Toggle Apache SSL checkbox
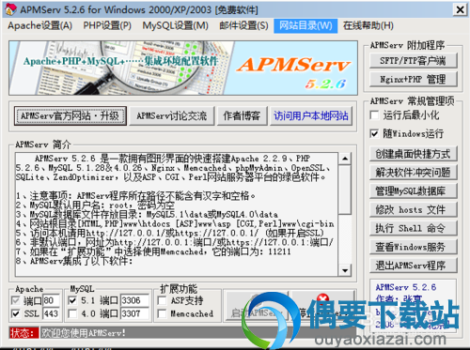 pos(16,313)
